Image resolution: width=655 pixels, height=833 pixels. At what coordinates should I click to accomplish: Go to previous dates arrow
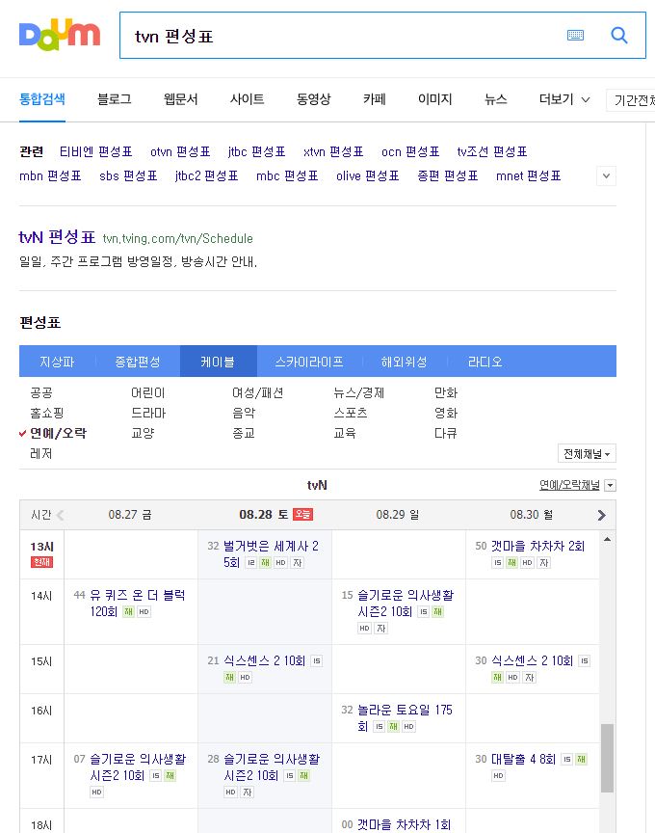[60, 515]
